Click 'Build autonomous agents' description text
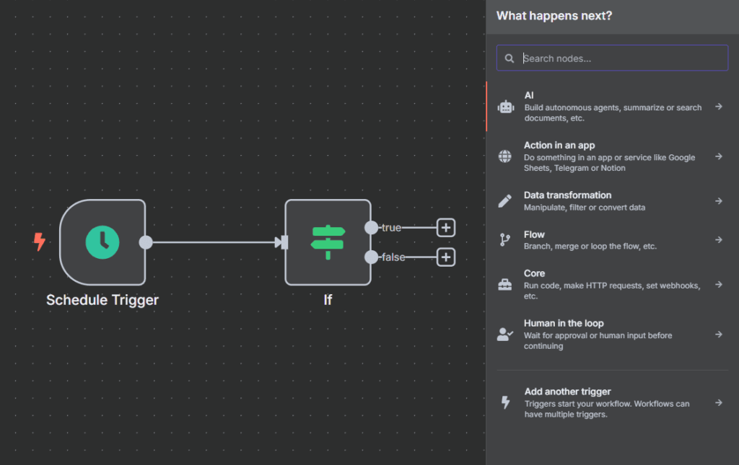Screen dimensions: 739x465 (x=613, y=113)
